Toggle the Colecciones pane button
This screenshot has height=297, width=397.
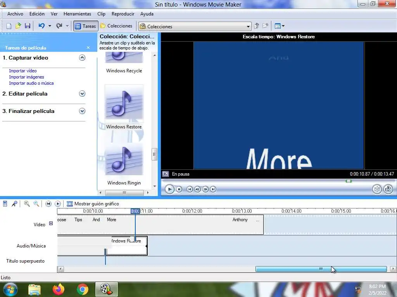pyautogui.click(x=116, y=26)
